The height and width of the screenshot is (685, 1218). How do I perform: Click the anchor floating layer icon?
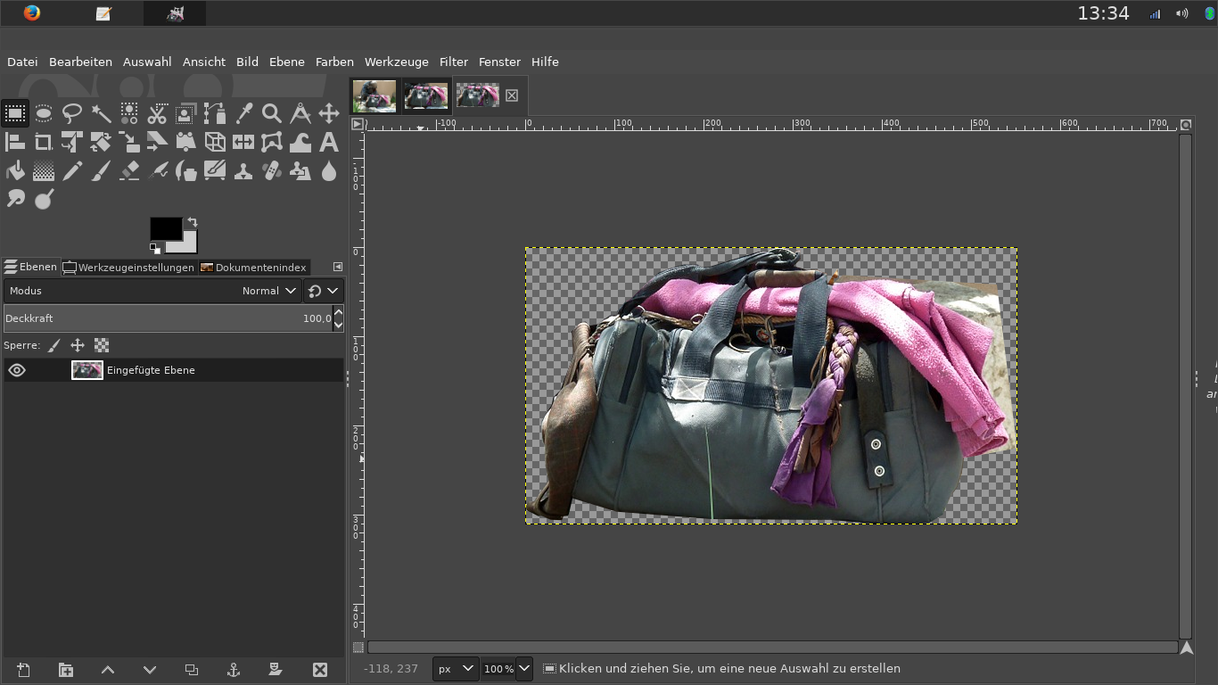pyautogui.click(x=234, y=670)
